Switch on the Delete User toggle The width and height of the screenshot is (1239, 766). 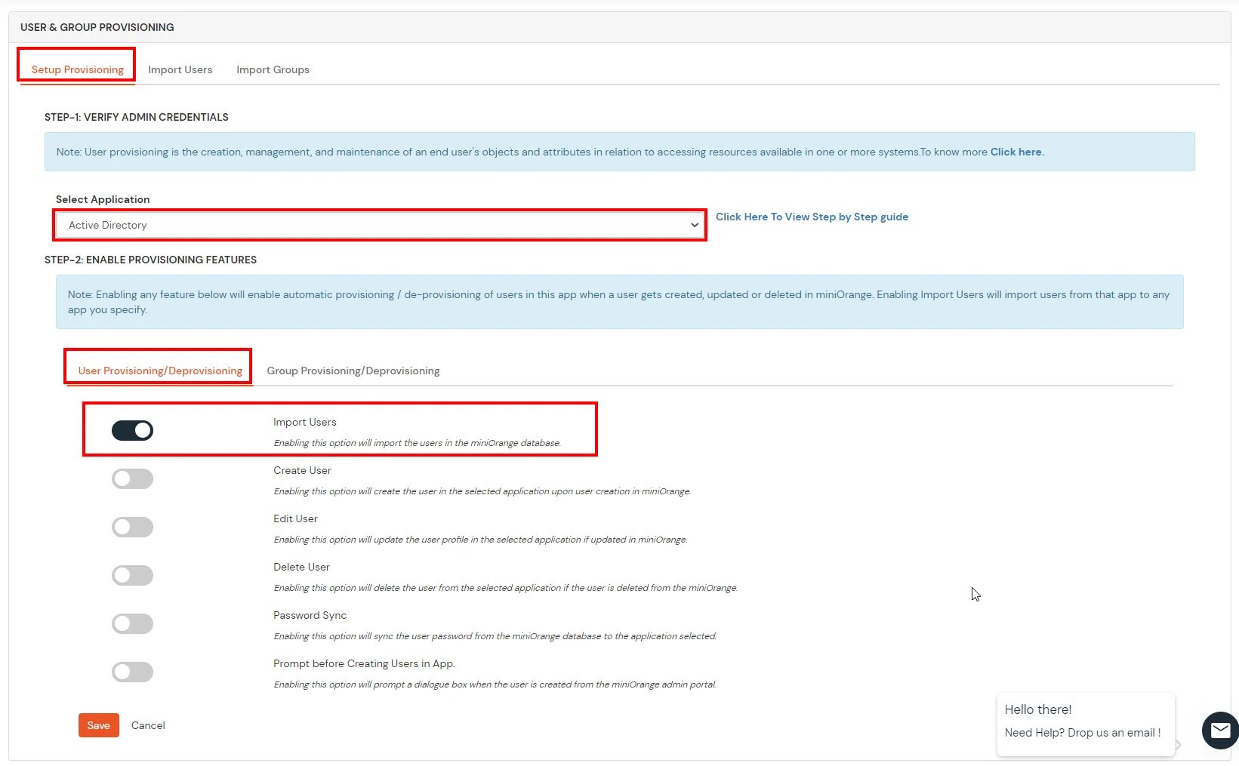[x=132, y=575]
